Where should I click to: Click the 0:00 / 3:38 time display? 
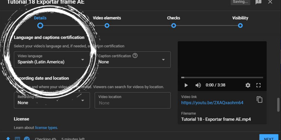[215, 85]
